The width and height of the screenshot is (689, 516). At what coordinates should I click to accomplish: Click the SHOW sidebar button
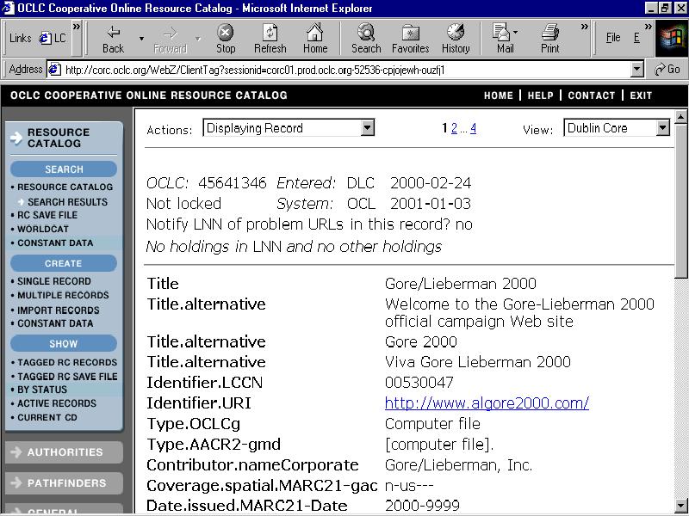point(64,343)
